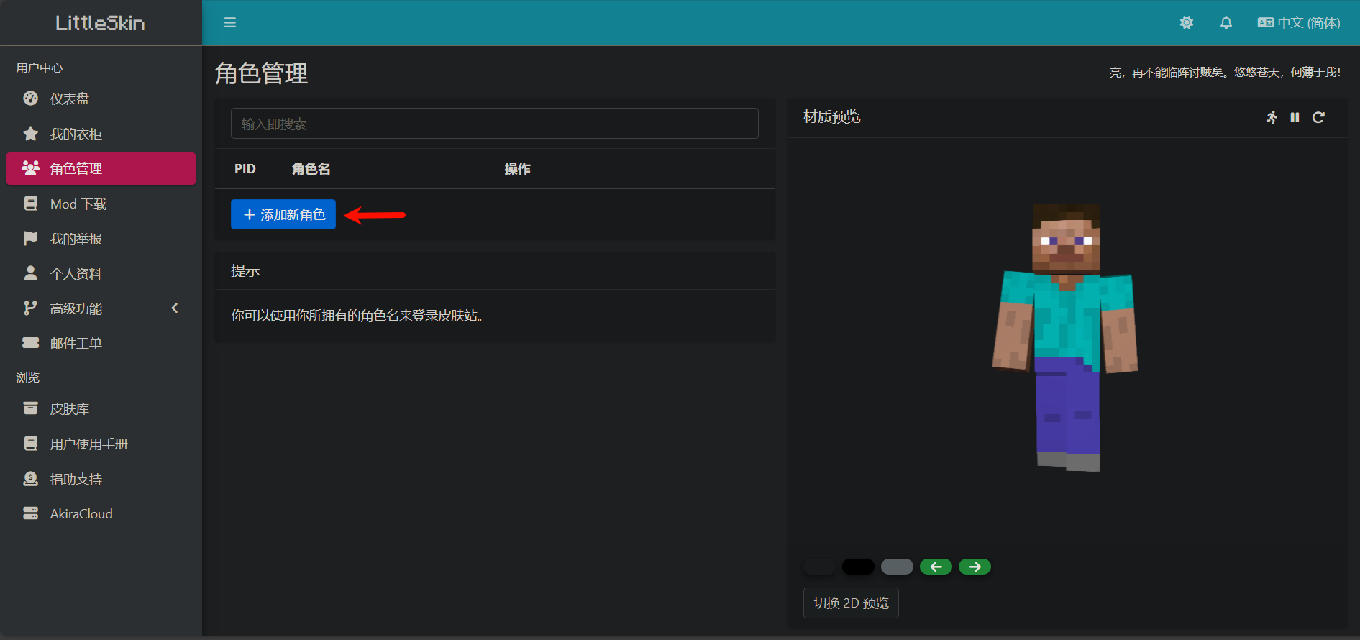Viewport: 1360px width, 640px height.
Task: Pause the skin preview animation
Action: coord(1295,117)
